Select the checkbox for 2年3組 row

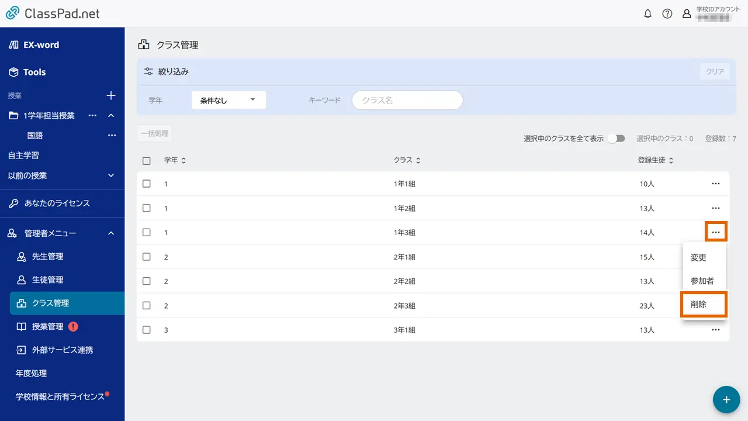tap(147, 305)
